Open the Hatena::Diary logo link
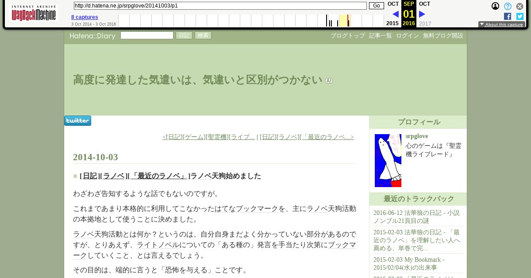 tap(92, 36)
